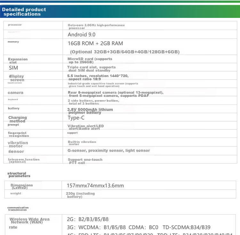Click the 'weight' row label
This screenshot has height=235, width=240.
(x=16, y=193)
